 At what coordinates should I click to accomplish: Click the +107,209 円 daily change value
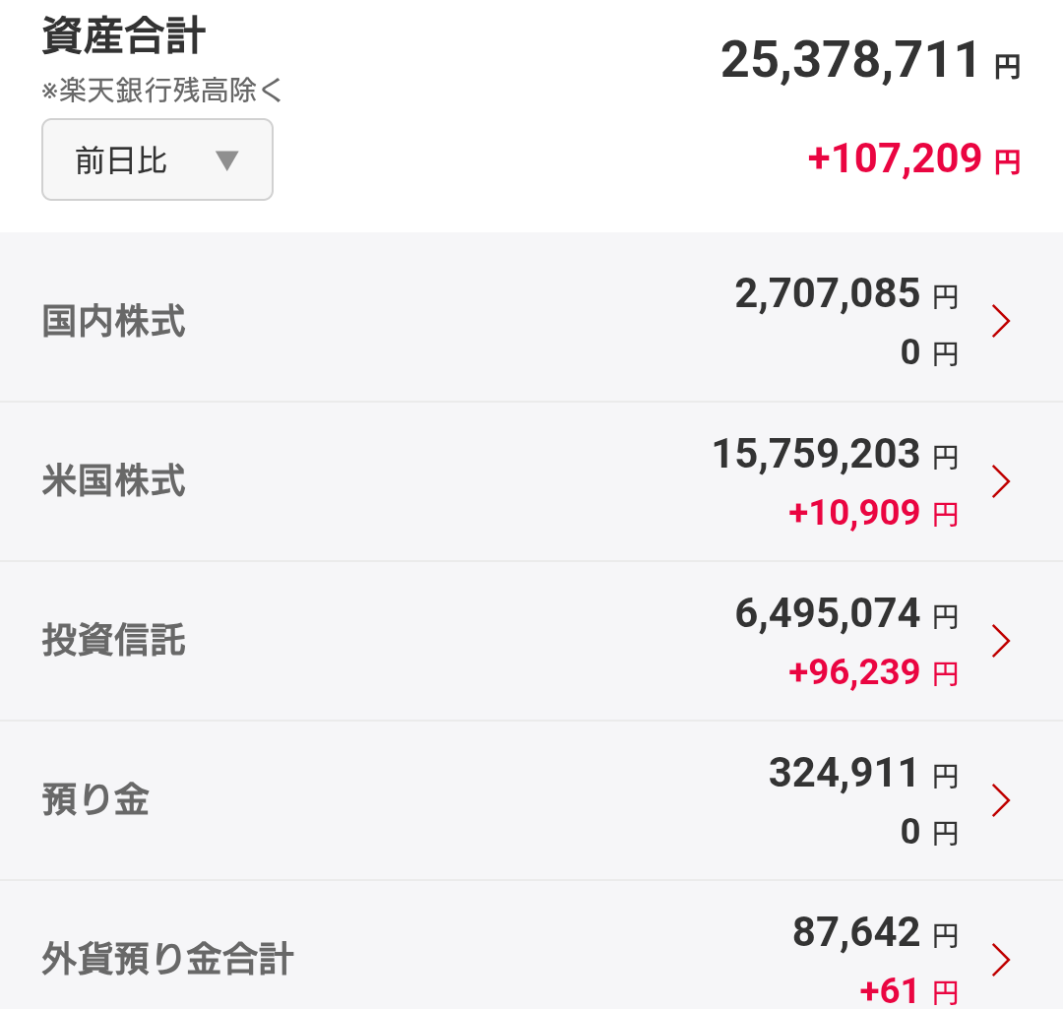(x=913, y=158)
